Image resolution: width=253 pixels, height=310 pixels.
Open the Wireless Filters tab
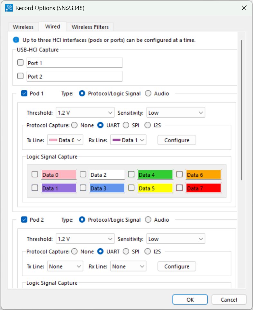[90, 27]
